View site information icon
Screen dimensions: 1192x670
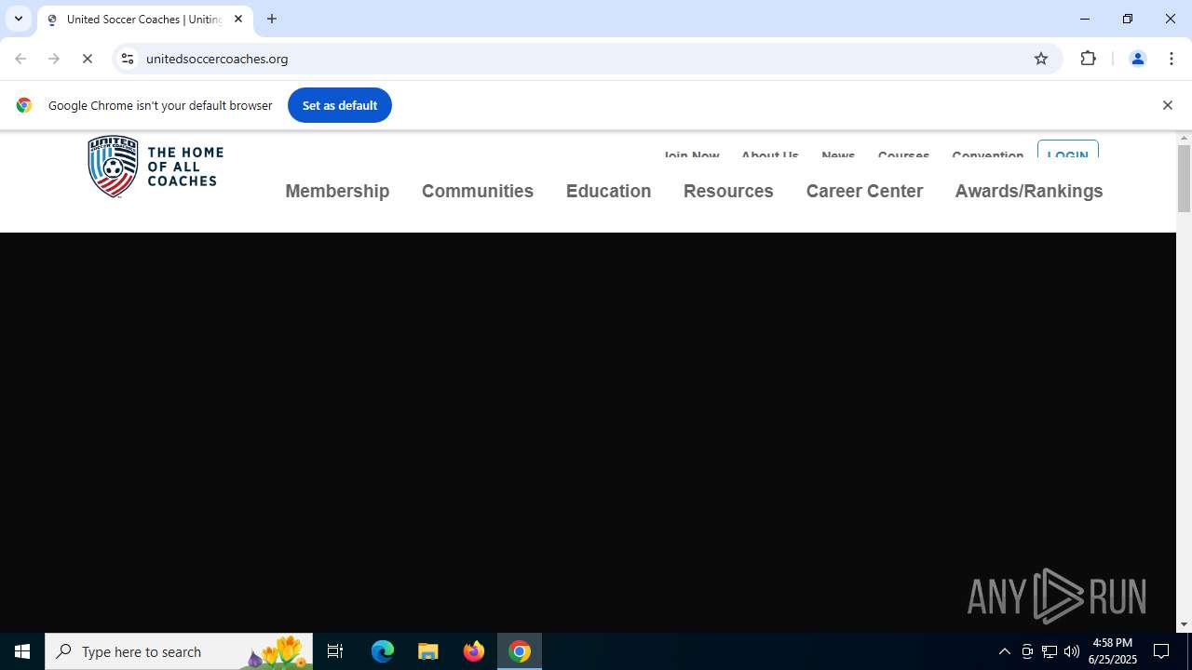click(x=128, y=59)
